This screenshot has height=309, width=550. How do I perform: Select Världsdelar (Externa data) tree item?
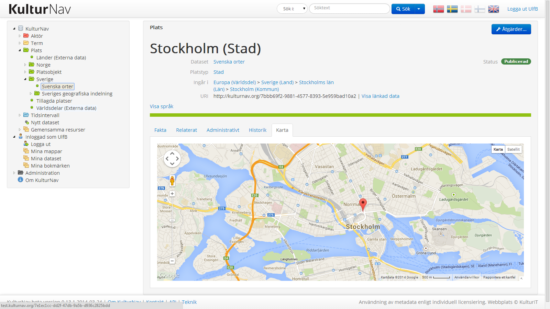click(66, 108)
